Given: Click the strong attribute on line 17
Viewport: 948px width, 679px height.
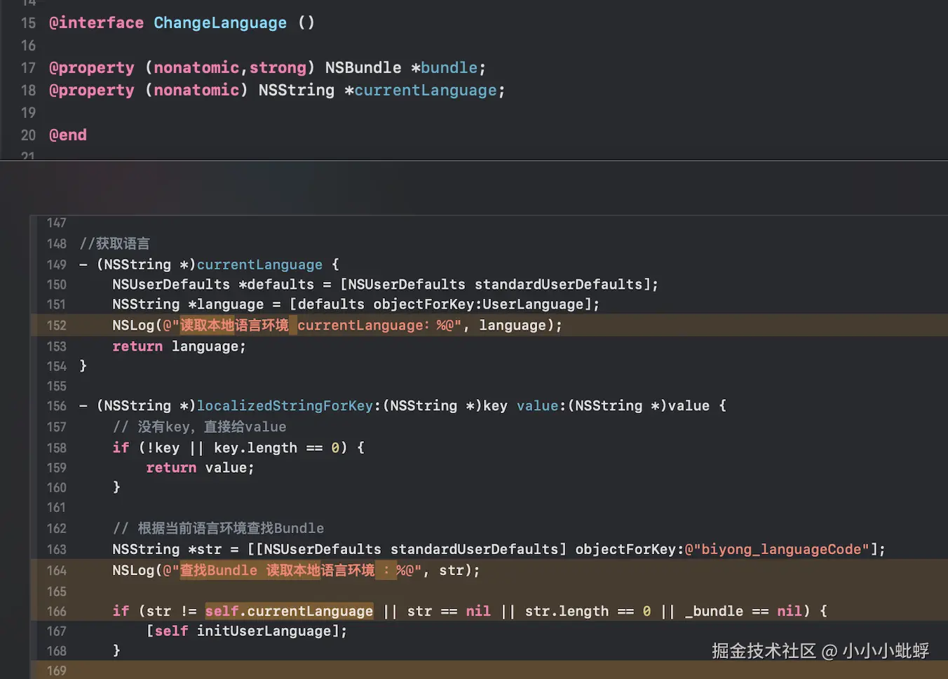Looking at the screenshot, I should click(278, 68).
